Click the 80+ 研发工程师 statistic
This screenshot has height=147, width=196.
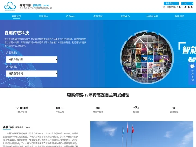pyautogui.click(x=98, y=110)
